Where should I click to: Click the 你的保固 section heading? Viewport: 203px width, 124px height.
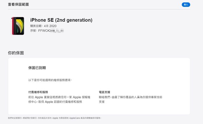(16, 53)
